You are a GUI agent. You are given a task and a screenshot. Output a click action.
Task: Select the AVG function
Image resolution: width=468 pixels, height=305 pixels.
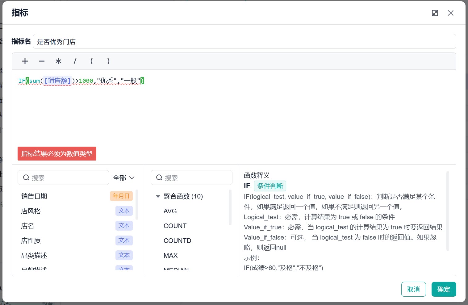170,211
